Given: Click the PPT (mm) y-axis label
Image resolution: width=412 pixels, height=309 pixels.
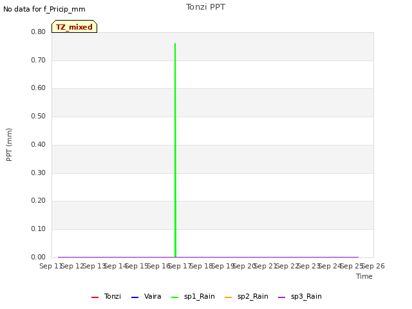Looking at the screenshot, I should click(x=9, y=145).
